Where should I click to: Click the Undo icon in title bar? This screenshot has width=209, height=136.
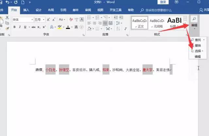8,2
